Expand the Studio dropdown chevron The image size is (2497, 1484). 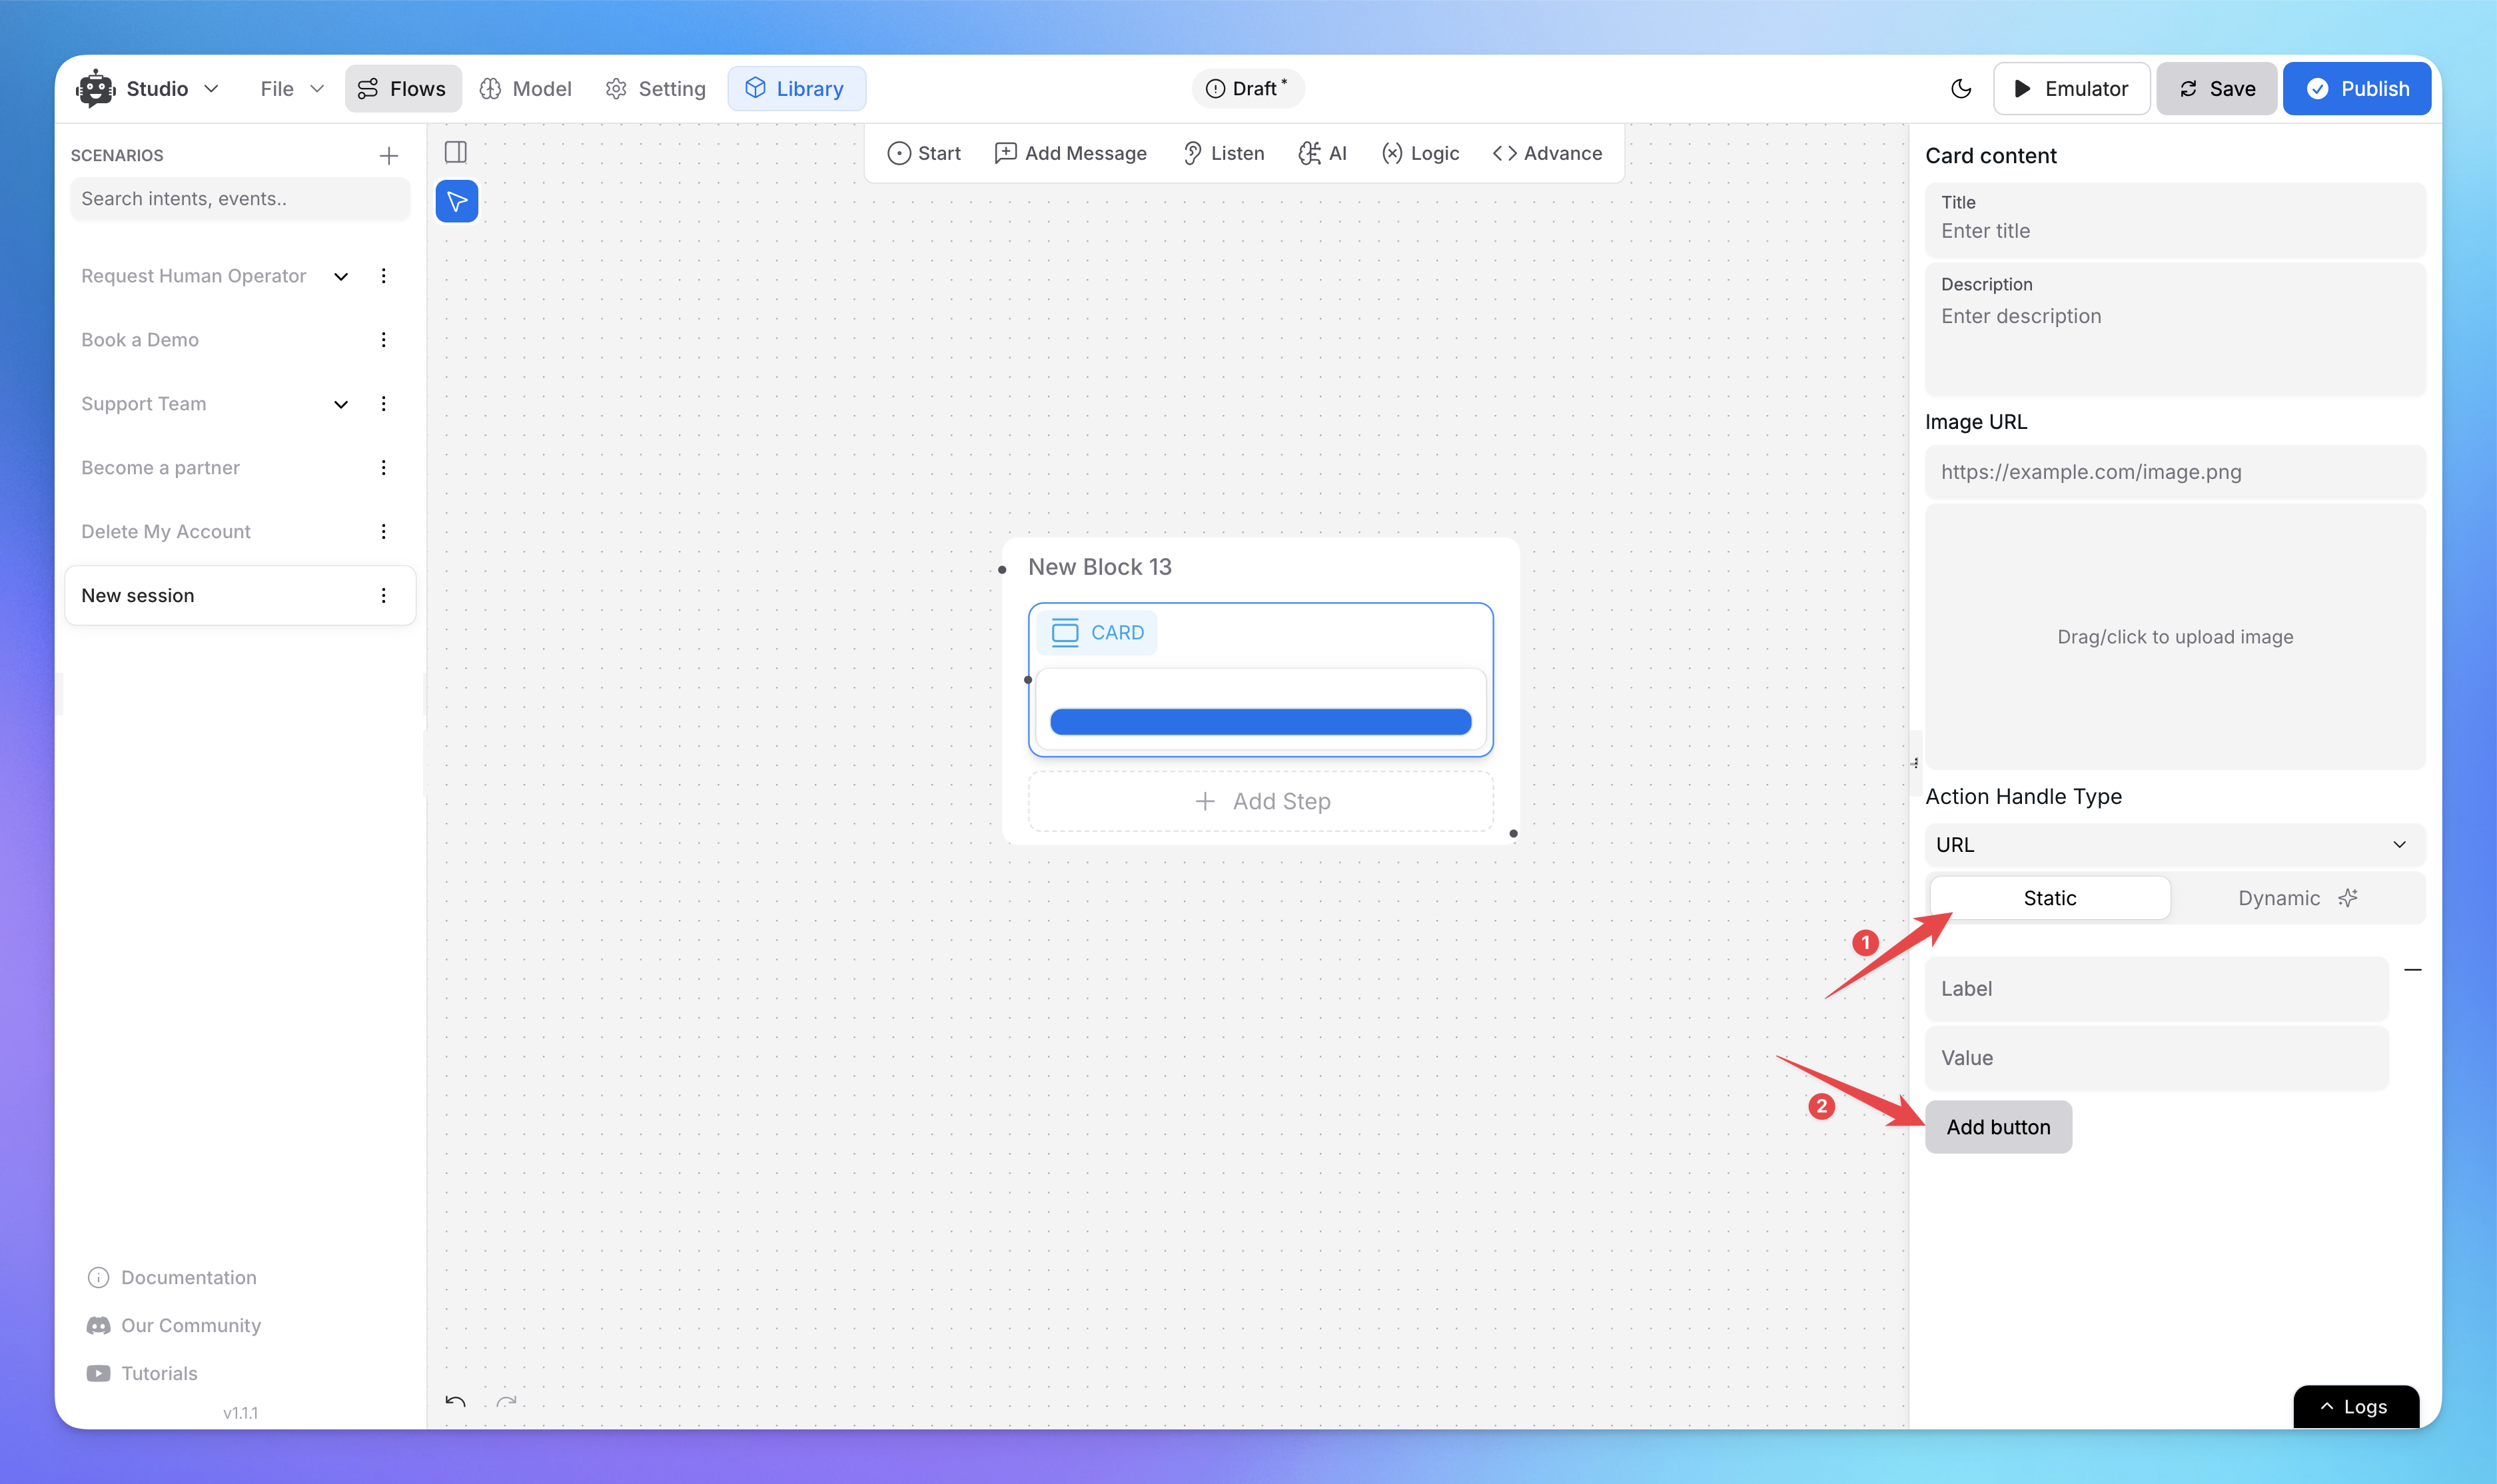[x=211, y=88]
